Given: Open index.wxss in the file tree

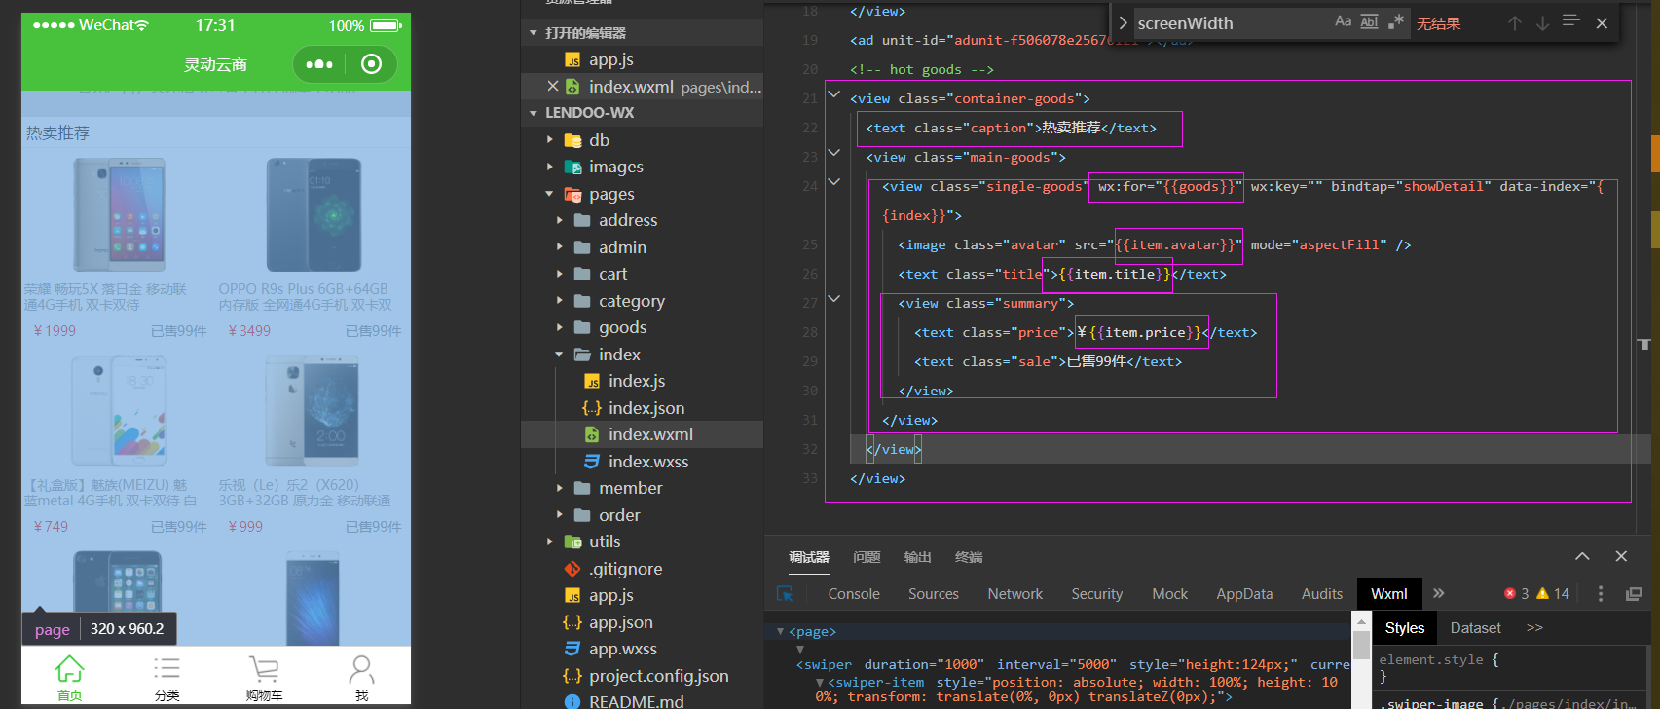Looking at the screenshot, I should point(648,462).
